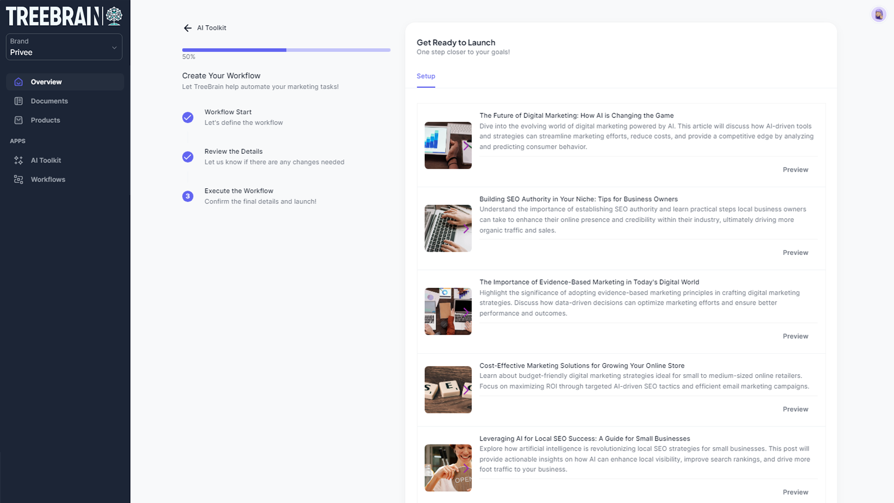Open Products in the sidebar
Screen dimensions: 894x503
(x=65, y=120)
